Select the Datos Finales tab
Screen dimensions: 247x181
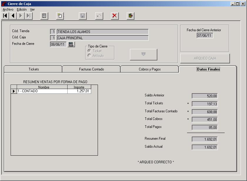click(208, 69)
